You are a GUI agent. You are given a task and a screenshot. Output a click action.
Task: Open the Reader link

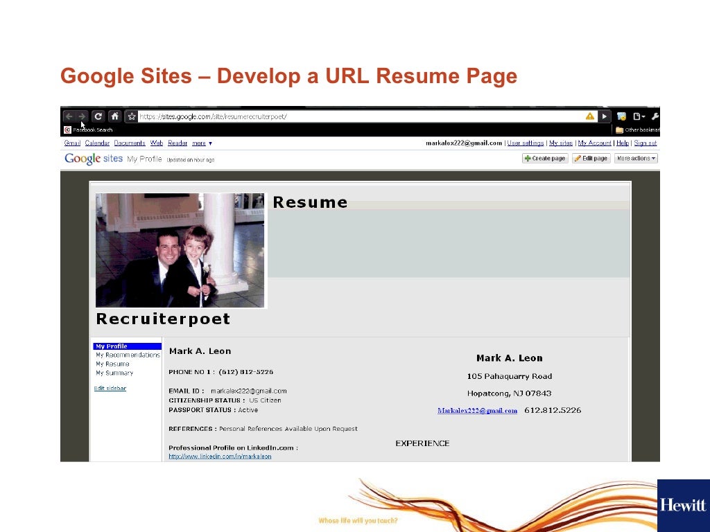[177, 143]
